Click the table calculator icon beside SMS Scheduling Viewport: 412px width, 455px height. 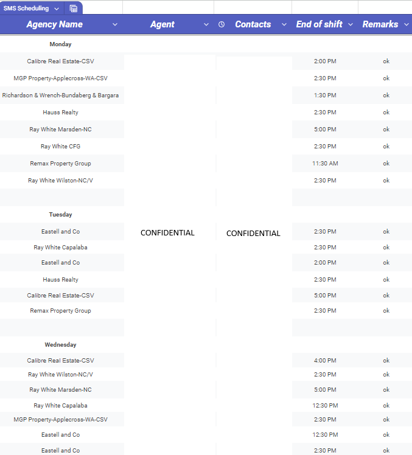(74, 9)
